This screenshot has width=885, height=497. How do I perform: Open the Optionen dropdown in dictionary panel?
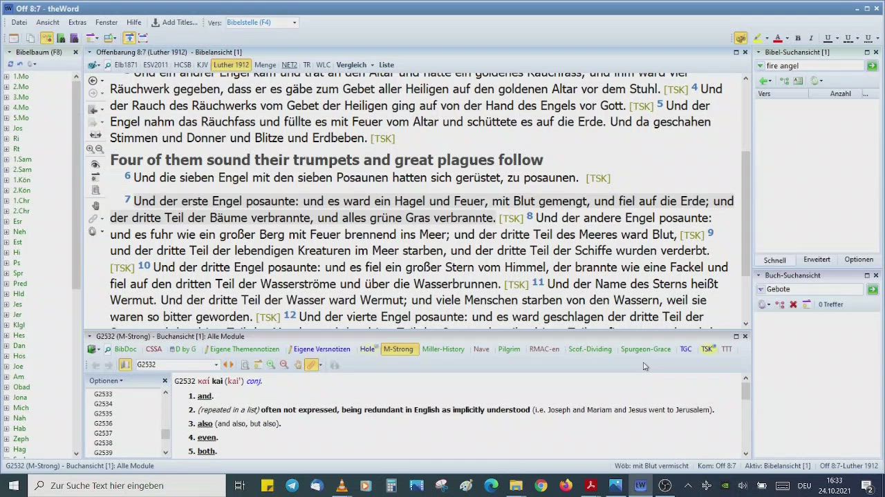[106, 380]
